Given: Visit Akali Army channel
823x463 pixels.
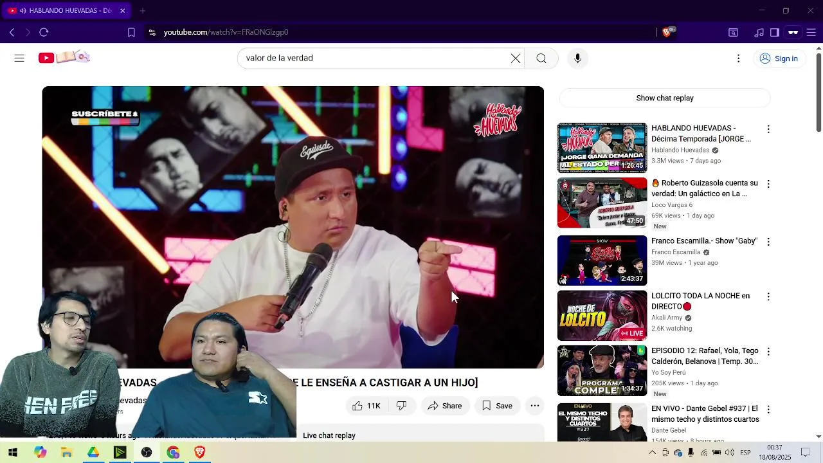Looking at the screenshot, I should [667, 318].
